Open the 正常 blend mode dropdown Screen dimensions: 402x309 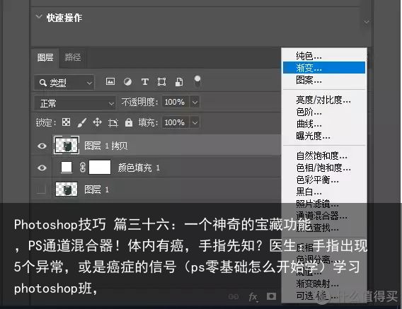[74, 103]
